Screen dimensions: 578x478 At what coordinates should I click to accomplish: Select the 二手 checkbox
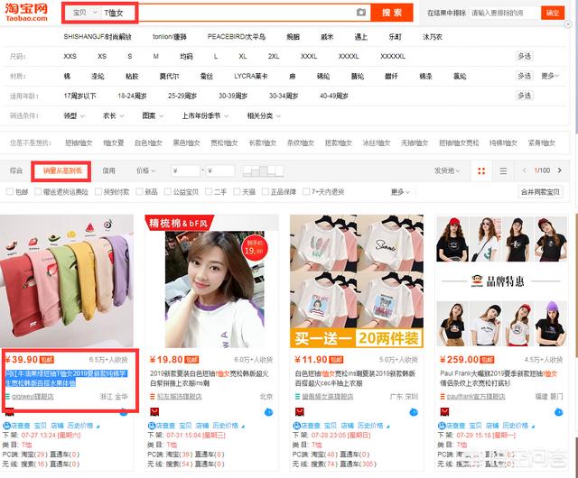209,191
